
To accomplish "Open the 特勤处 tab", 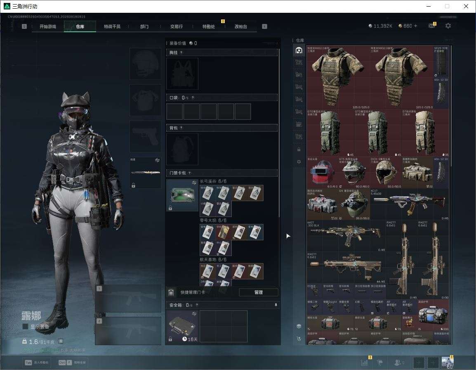I will tap(209, 26).
